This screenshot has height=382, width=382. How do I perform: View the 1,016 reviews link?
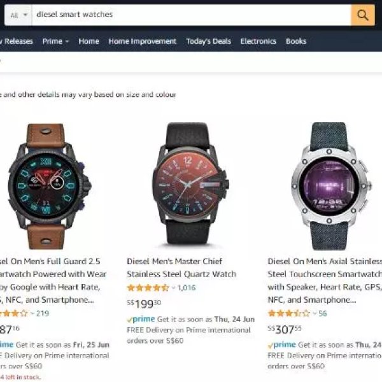[x=187, y=288]
